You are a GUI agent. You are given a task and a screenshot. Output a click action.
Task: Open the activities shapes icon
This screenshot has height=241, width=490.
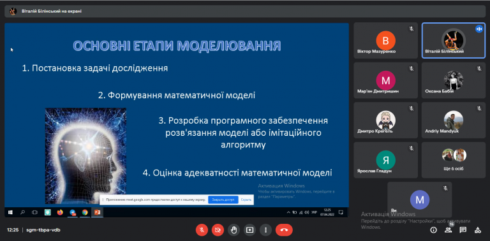(x=478, y=230)
